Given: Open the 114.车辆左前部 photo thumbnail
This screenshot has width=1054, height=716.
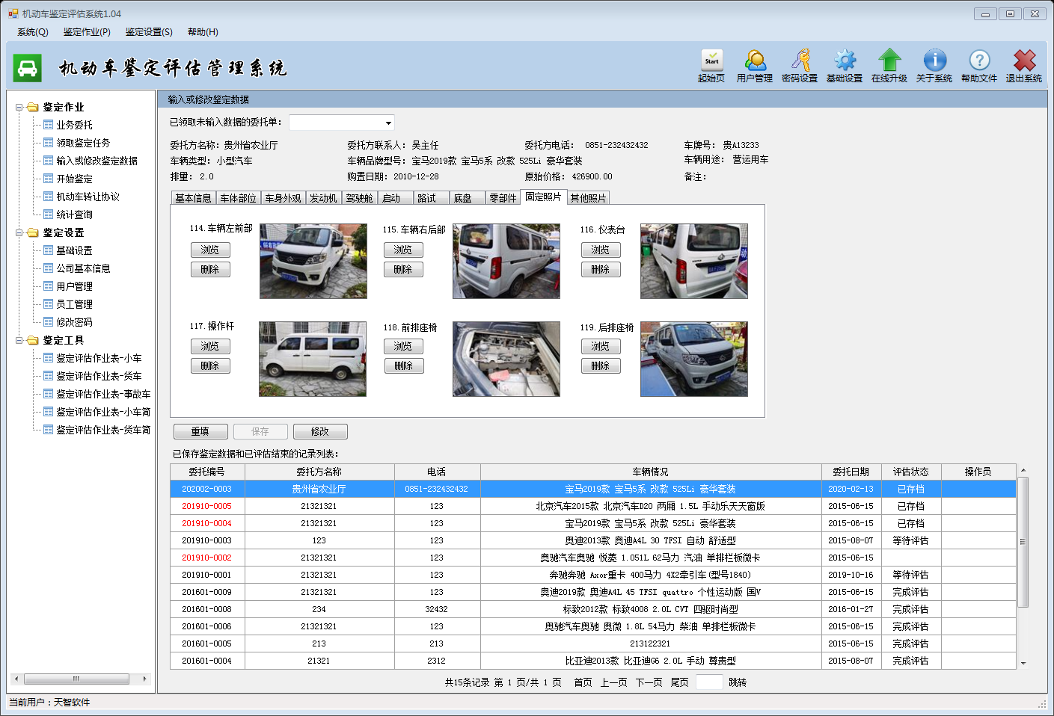Looking at the screenshot, I should coord(313,261).
